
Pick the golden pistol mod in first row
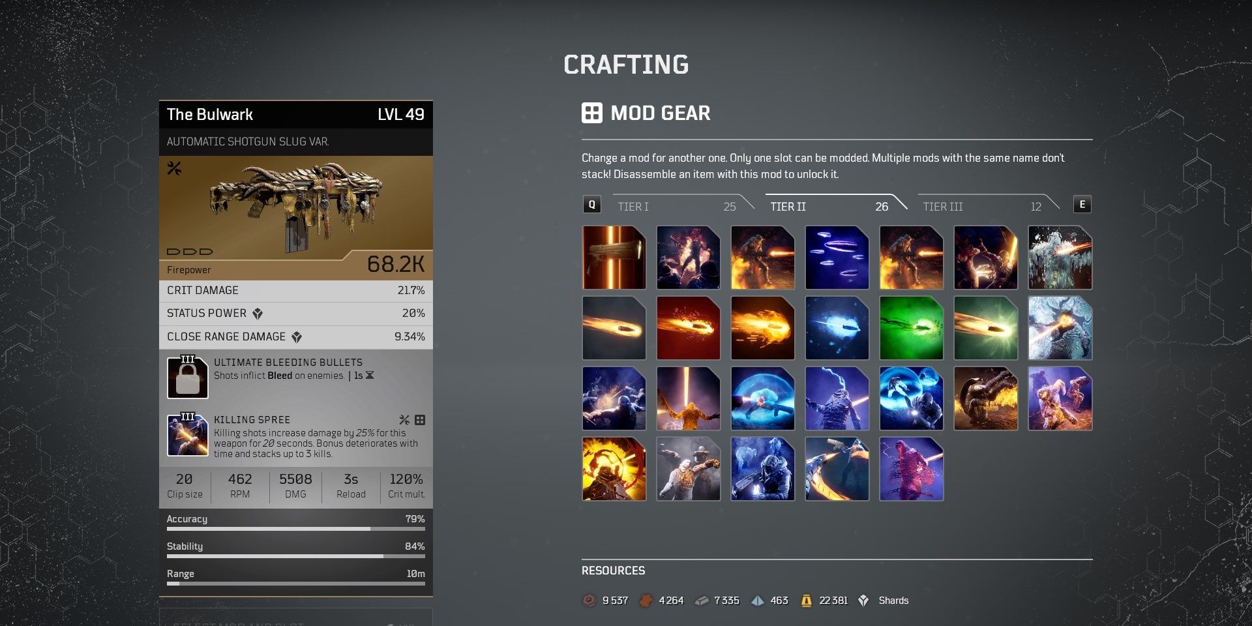tap(614, 258)
